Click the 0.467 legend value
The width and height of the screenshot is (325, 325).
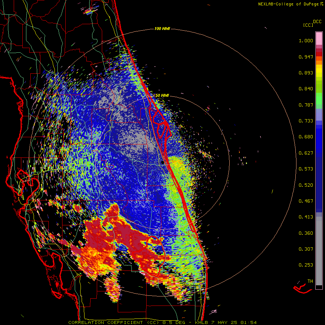(306, 201)
